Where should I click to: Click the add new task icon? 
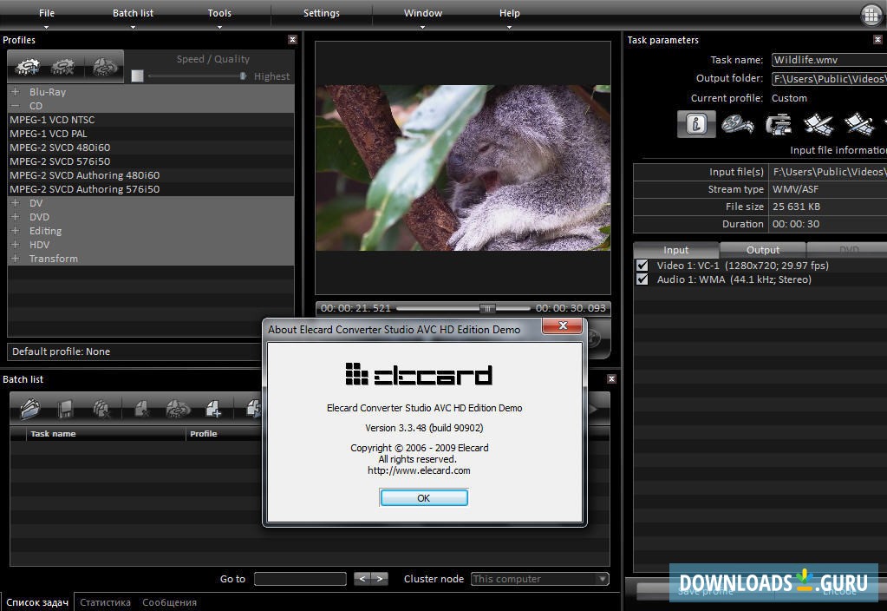tap(214, 408)
